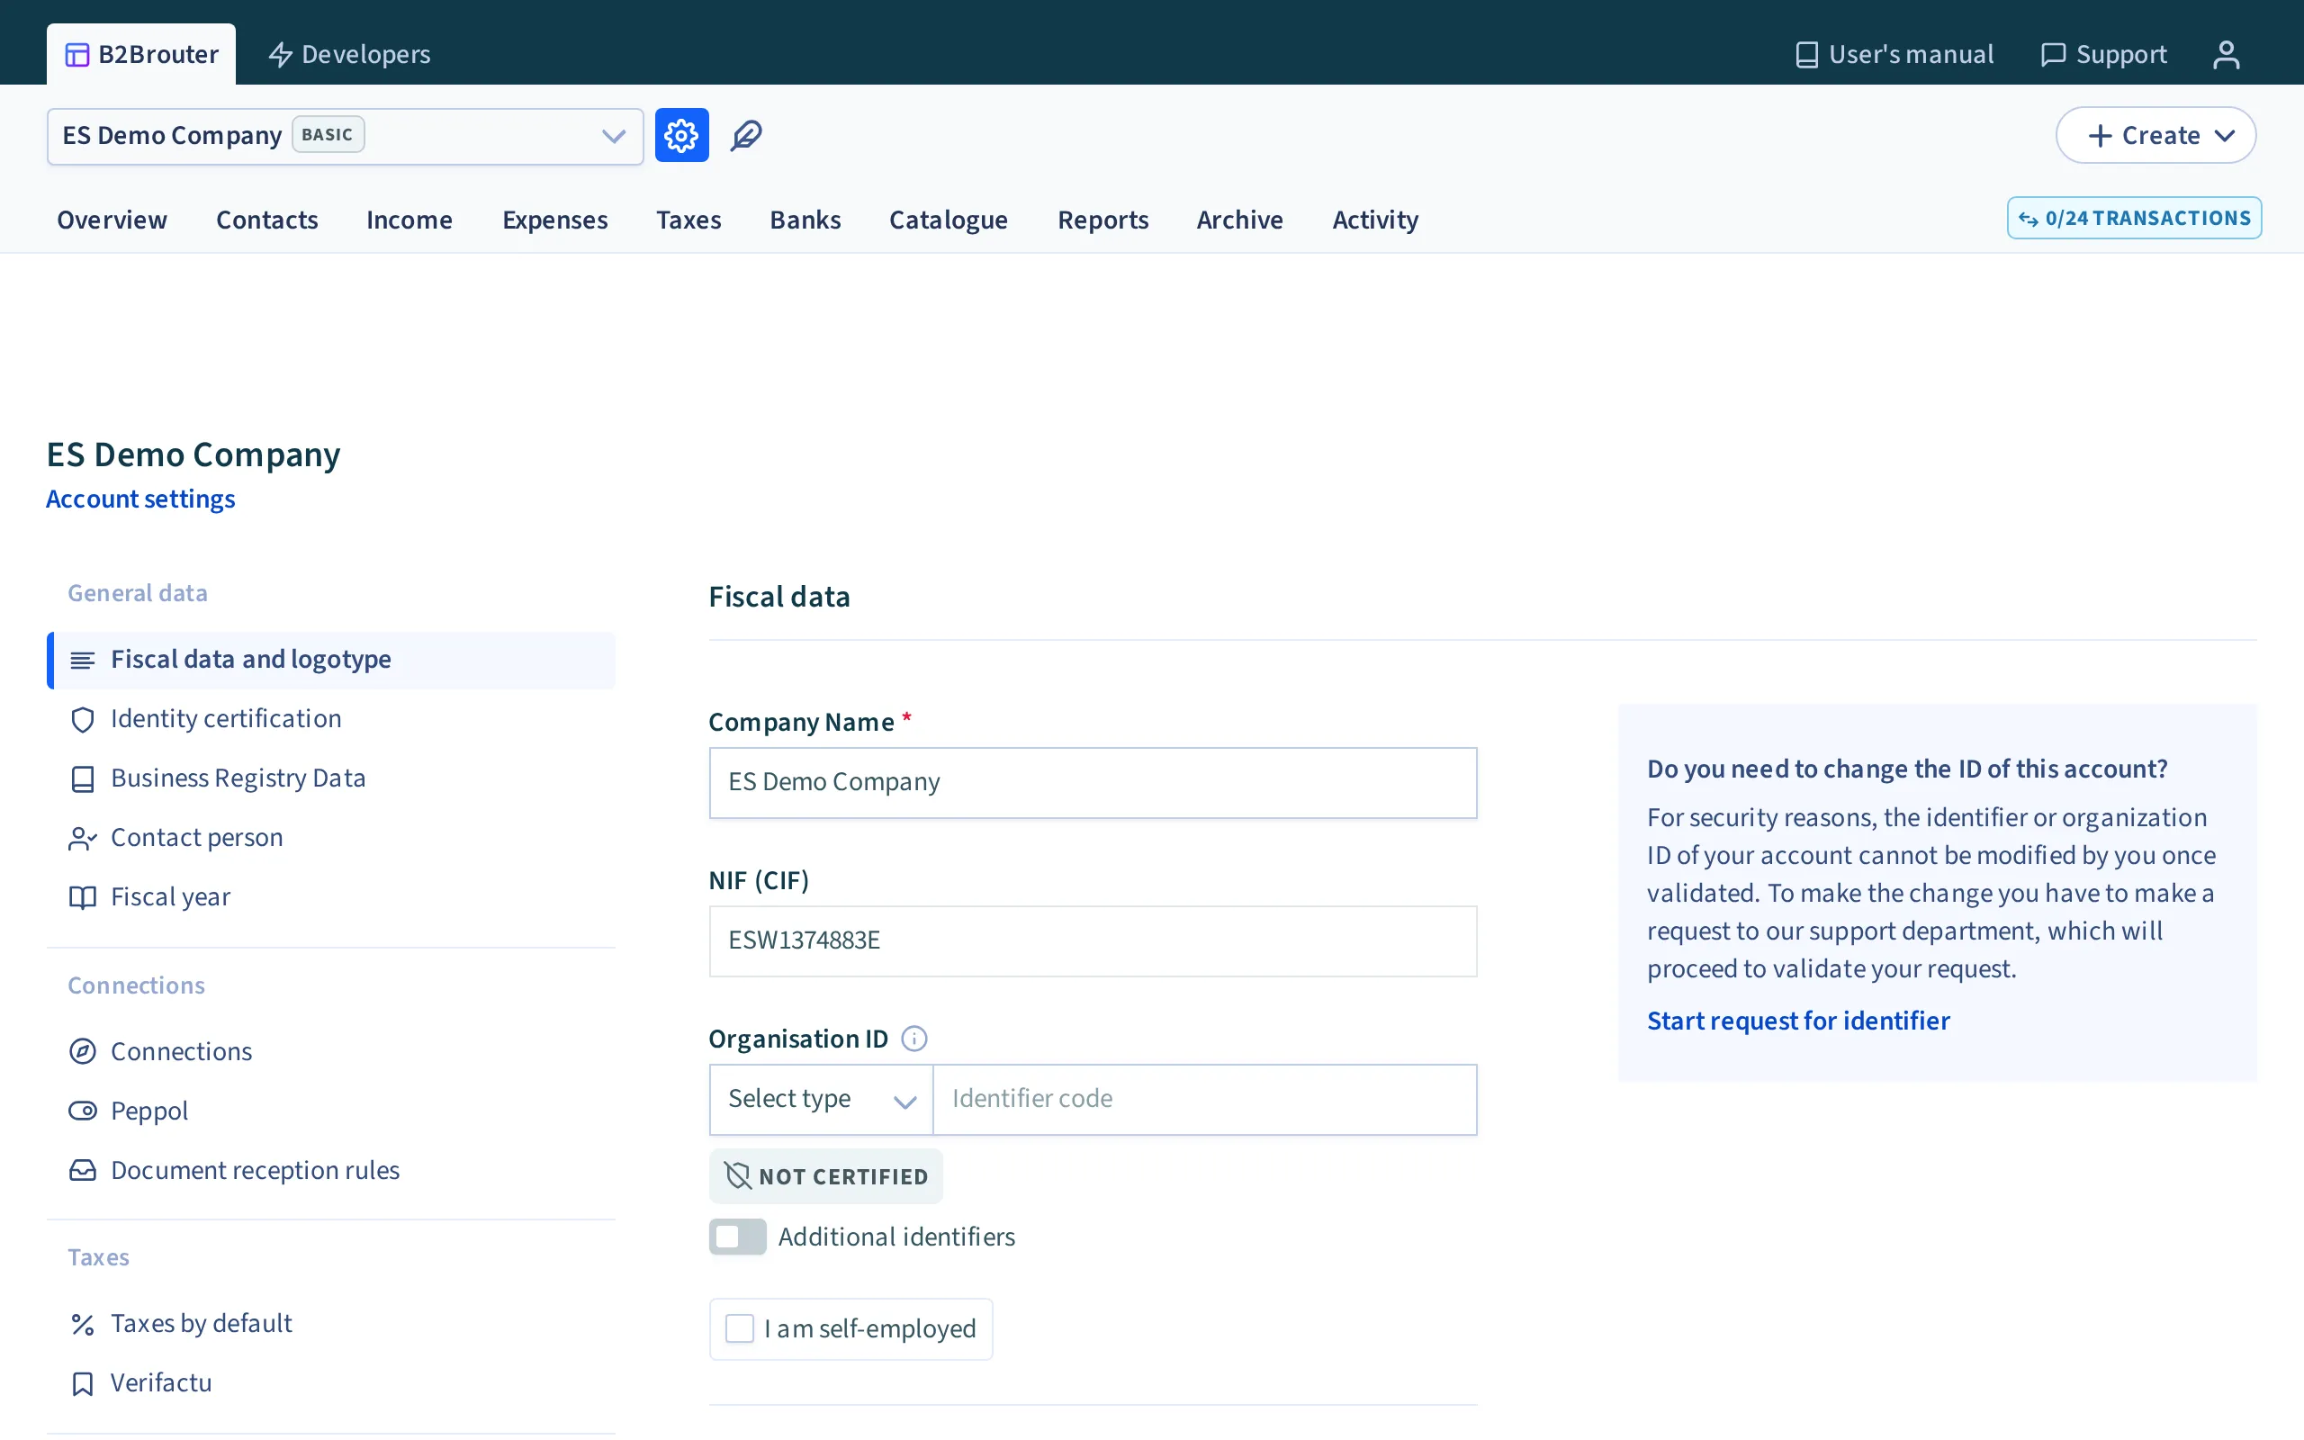Open the Catalogue menu
The image size is (2304, 1440).
pyautogui.click(x=949, y=220)
